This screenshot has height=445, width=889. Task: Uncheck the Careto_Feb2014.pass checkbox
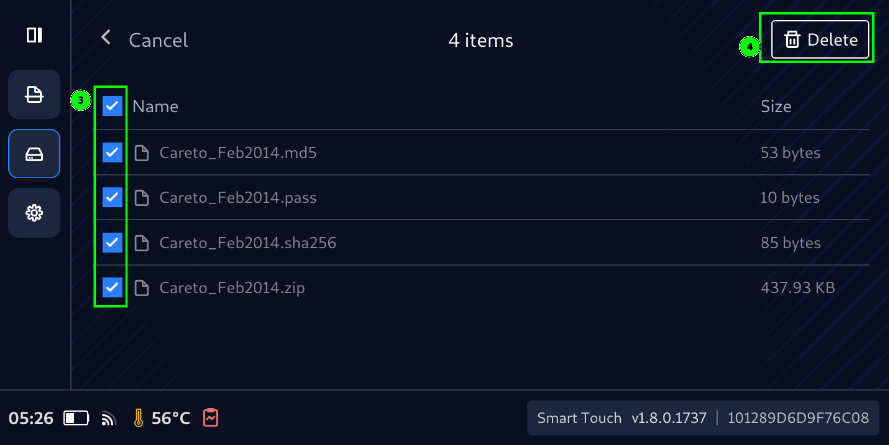click(x=112, y=197)
